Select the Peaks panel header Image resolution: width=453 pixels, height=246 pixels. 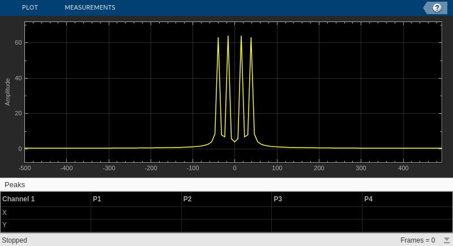coord(15,184)
